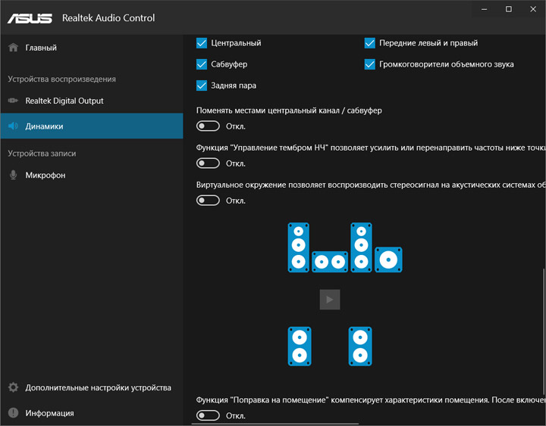The width and height of the screenshot is (546, 426).
Task: Open the Главный home page
Action: 40,48
